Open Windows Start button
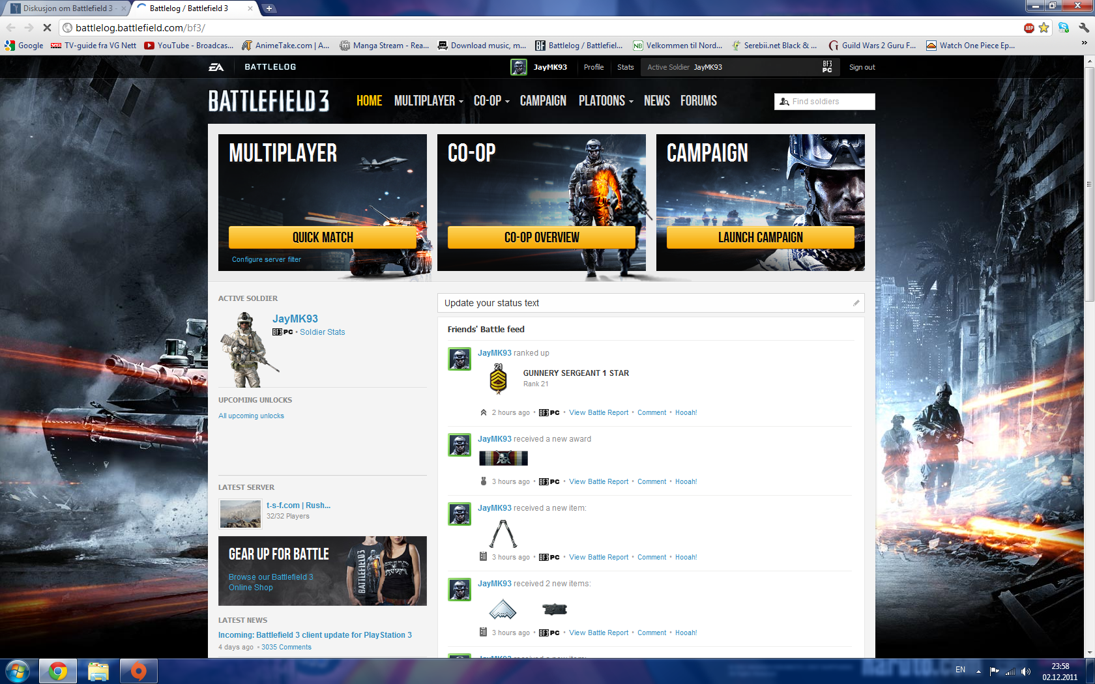1095x684 pixels. click(x=17, y=671)
